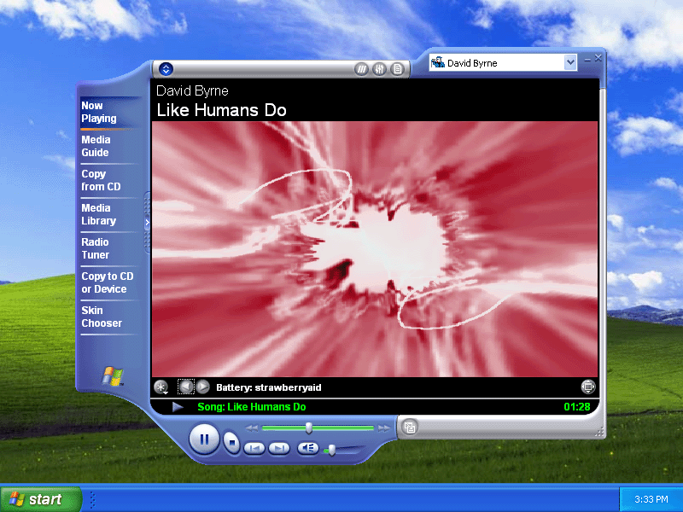683x512 pixels.
Task: Switch to compact skin mode
Action: pyautogui.click(x=410, y=427)
